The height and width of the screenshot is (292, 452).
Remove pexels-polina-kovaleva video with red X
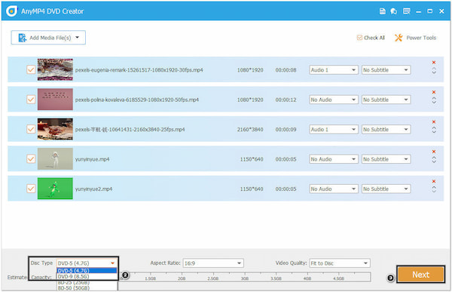point(434,92)
